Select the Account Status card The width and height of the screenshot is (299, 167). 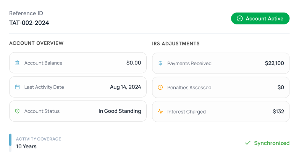pos(78,111)
